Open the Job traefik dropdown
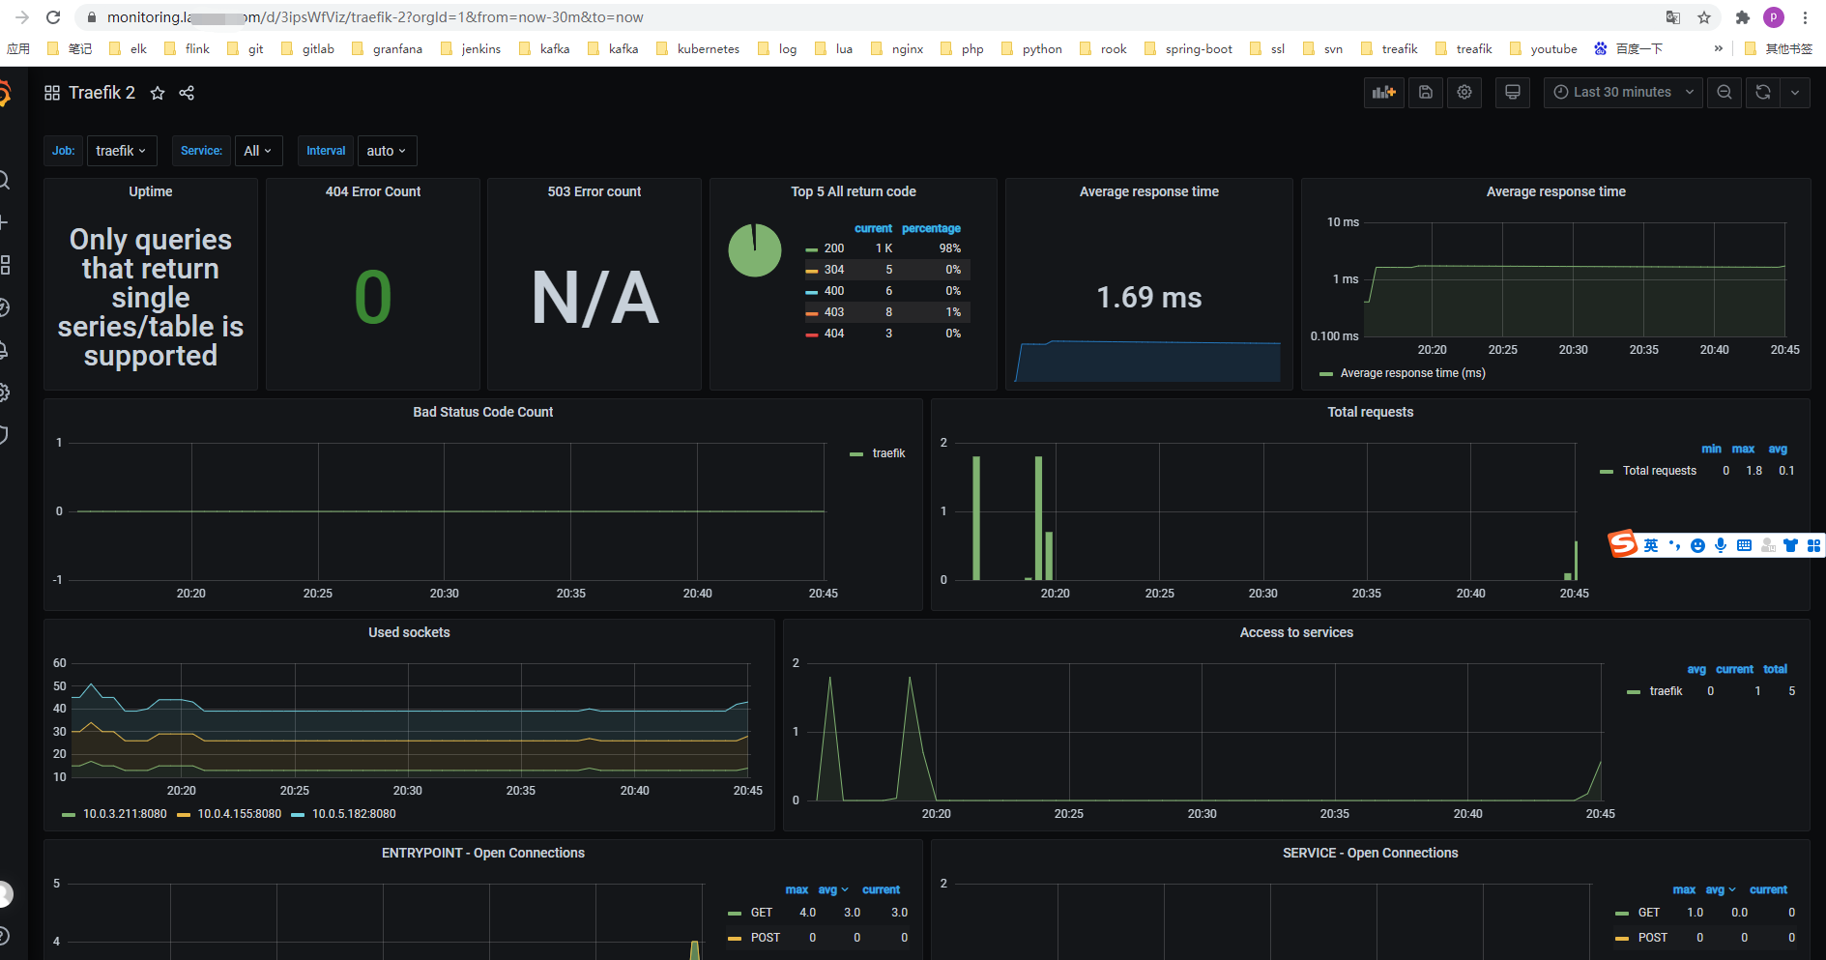Screen dimensions: 1826x960 coord(121,151)
